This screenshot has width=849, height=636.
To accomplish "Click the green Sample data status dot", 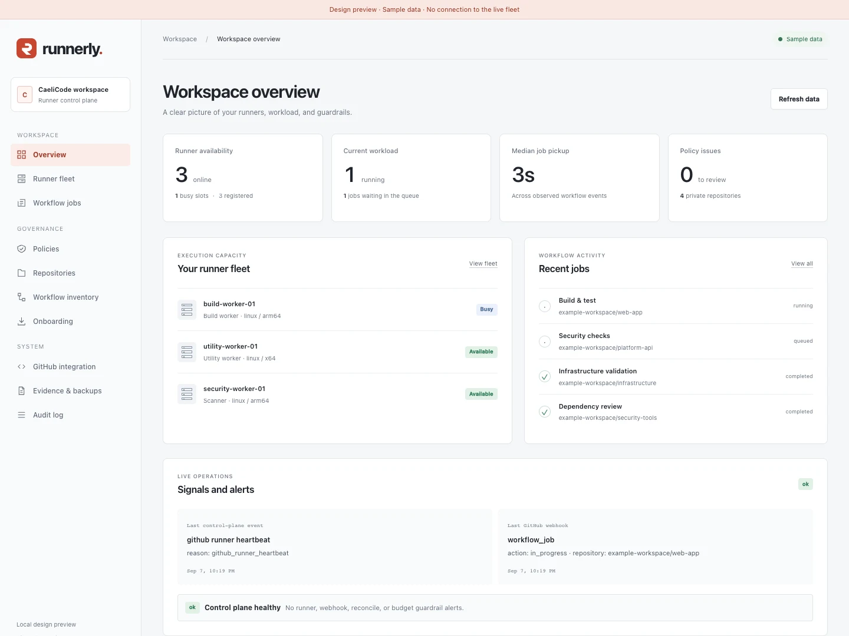I will tap(781, 39).
